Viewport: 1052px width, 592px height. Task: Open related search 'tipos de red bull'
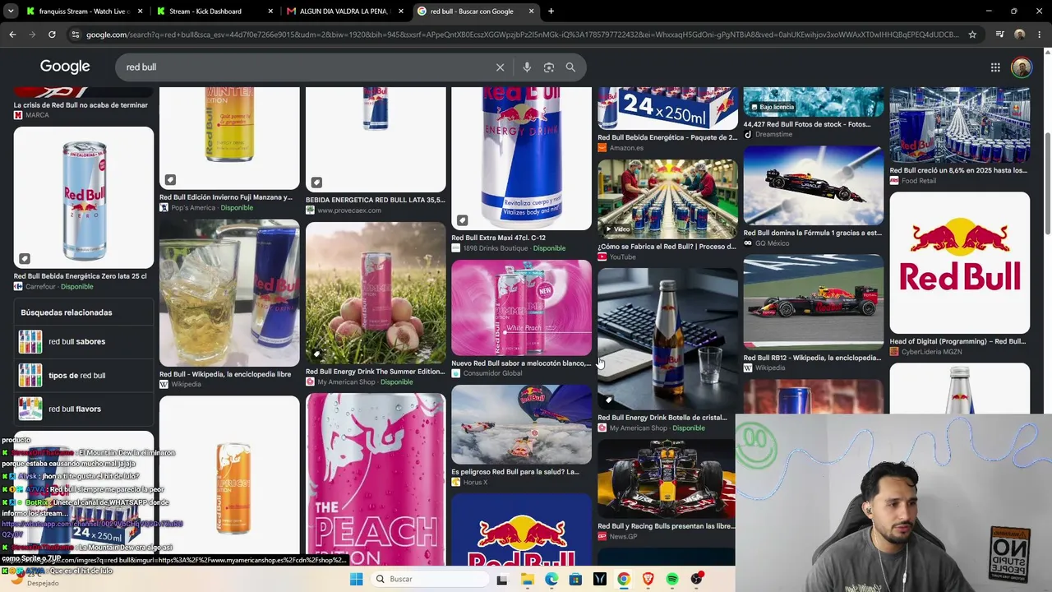[x=83, y=375]
